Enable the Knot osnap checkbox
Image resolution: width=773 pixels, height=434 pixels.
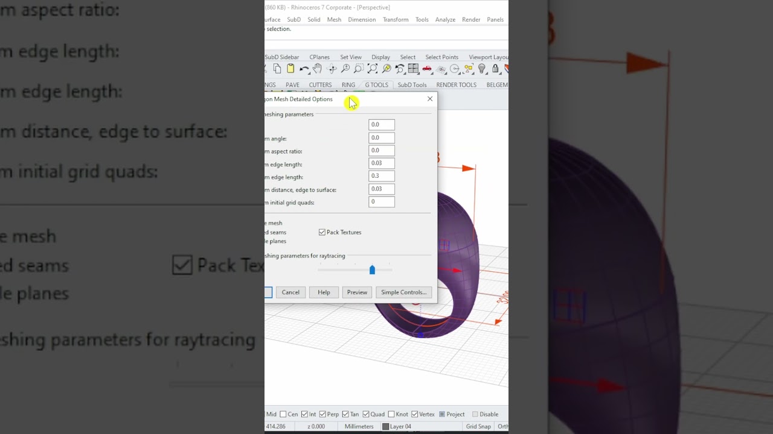coord(391,414)
